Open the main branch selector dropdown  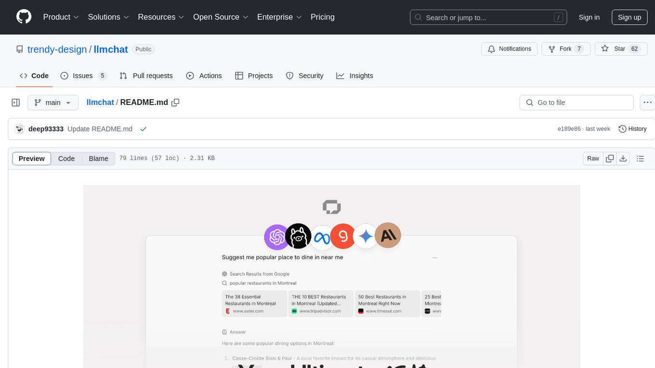tap(53, 103)
